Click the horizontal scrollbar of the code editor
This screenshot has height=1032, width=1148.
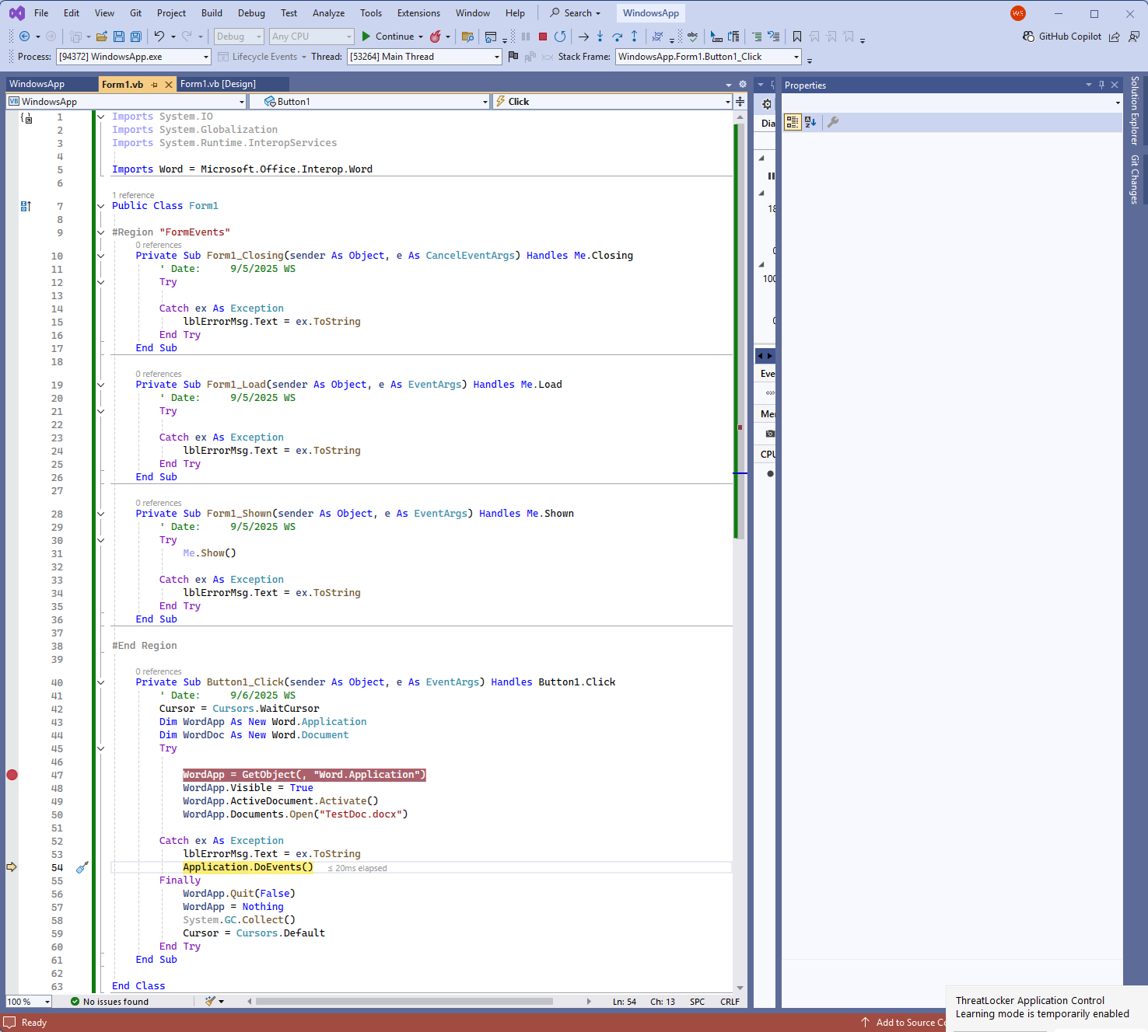[x=404, y=1002]
